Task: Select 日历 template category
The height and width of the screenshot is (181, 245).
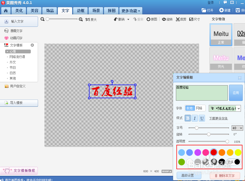Action: pos(13,73)
